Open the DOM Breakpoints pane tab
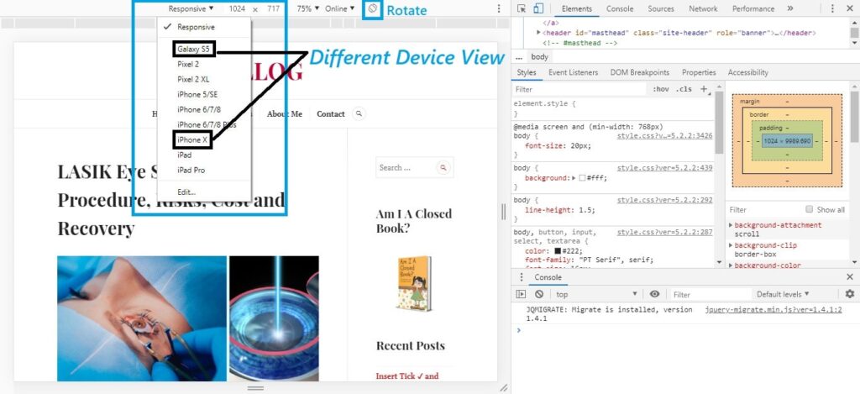The width and height of the screenshot is (860, 394). (x=639, y=72)
